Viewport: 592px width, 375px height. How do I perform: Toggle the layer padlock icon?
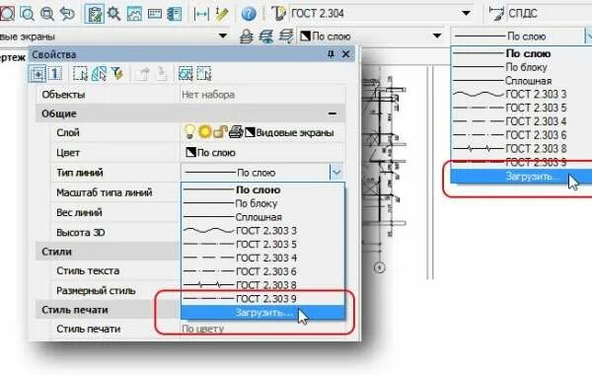coord(220,132)
